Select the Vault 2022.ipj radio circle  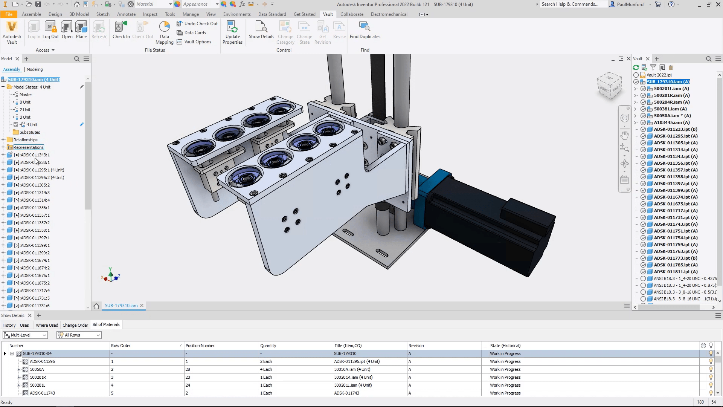tap(636, 75)
